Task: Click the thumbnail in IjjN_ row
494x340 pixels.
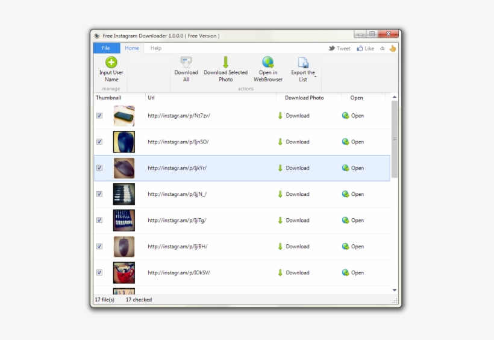Action: click(x=124, y=194)
